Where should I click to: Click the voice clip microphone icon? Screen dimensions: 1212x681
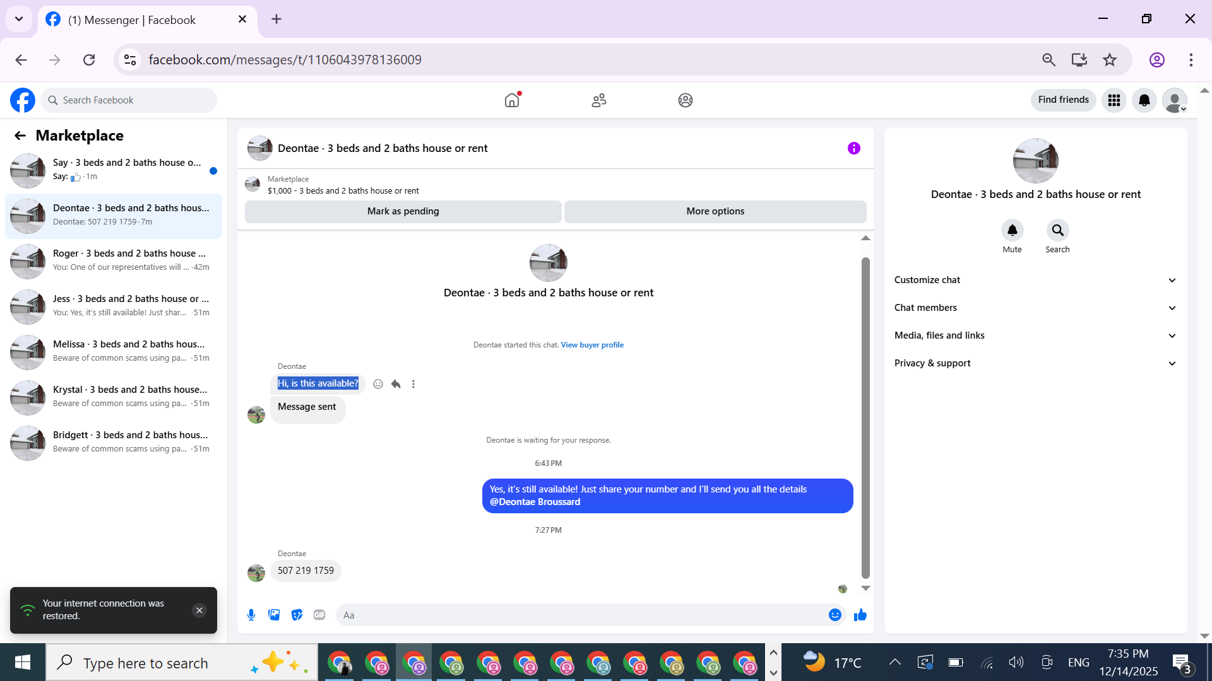click(251, 615)
